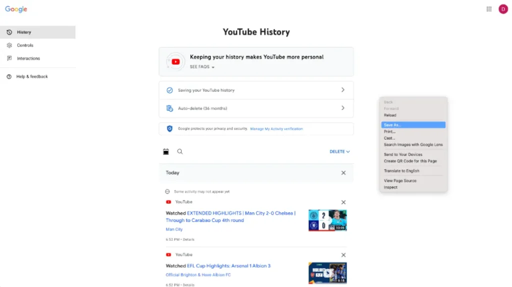
Task: Go to the Interactions sidebar tab
Action: pyautogui.click(x=37, y=58)
